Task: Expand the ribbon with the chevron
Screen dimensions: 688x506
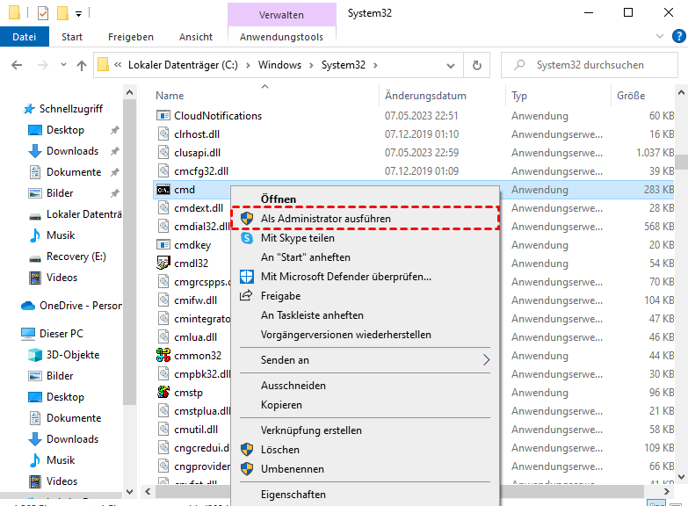Action: (x=660, y=36)
